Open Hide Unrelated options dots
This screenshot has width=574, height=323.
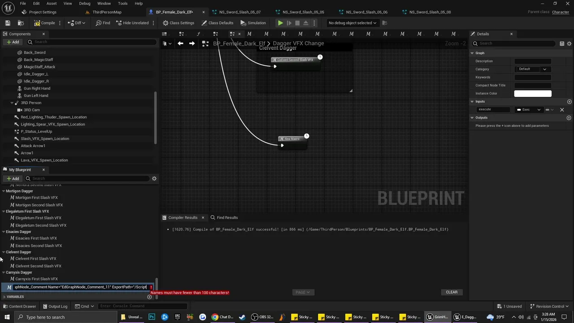click(153, 23)
